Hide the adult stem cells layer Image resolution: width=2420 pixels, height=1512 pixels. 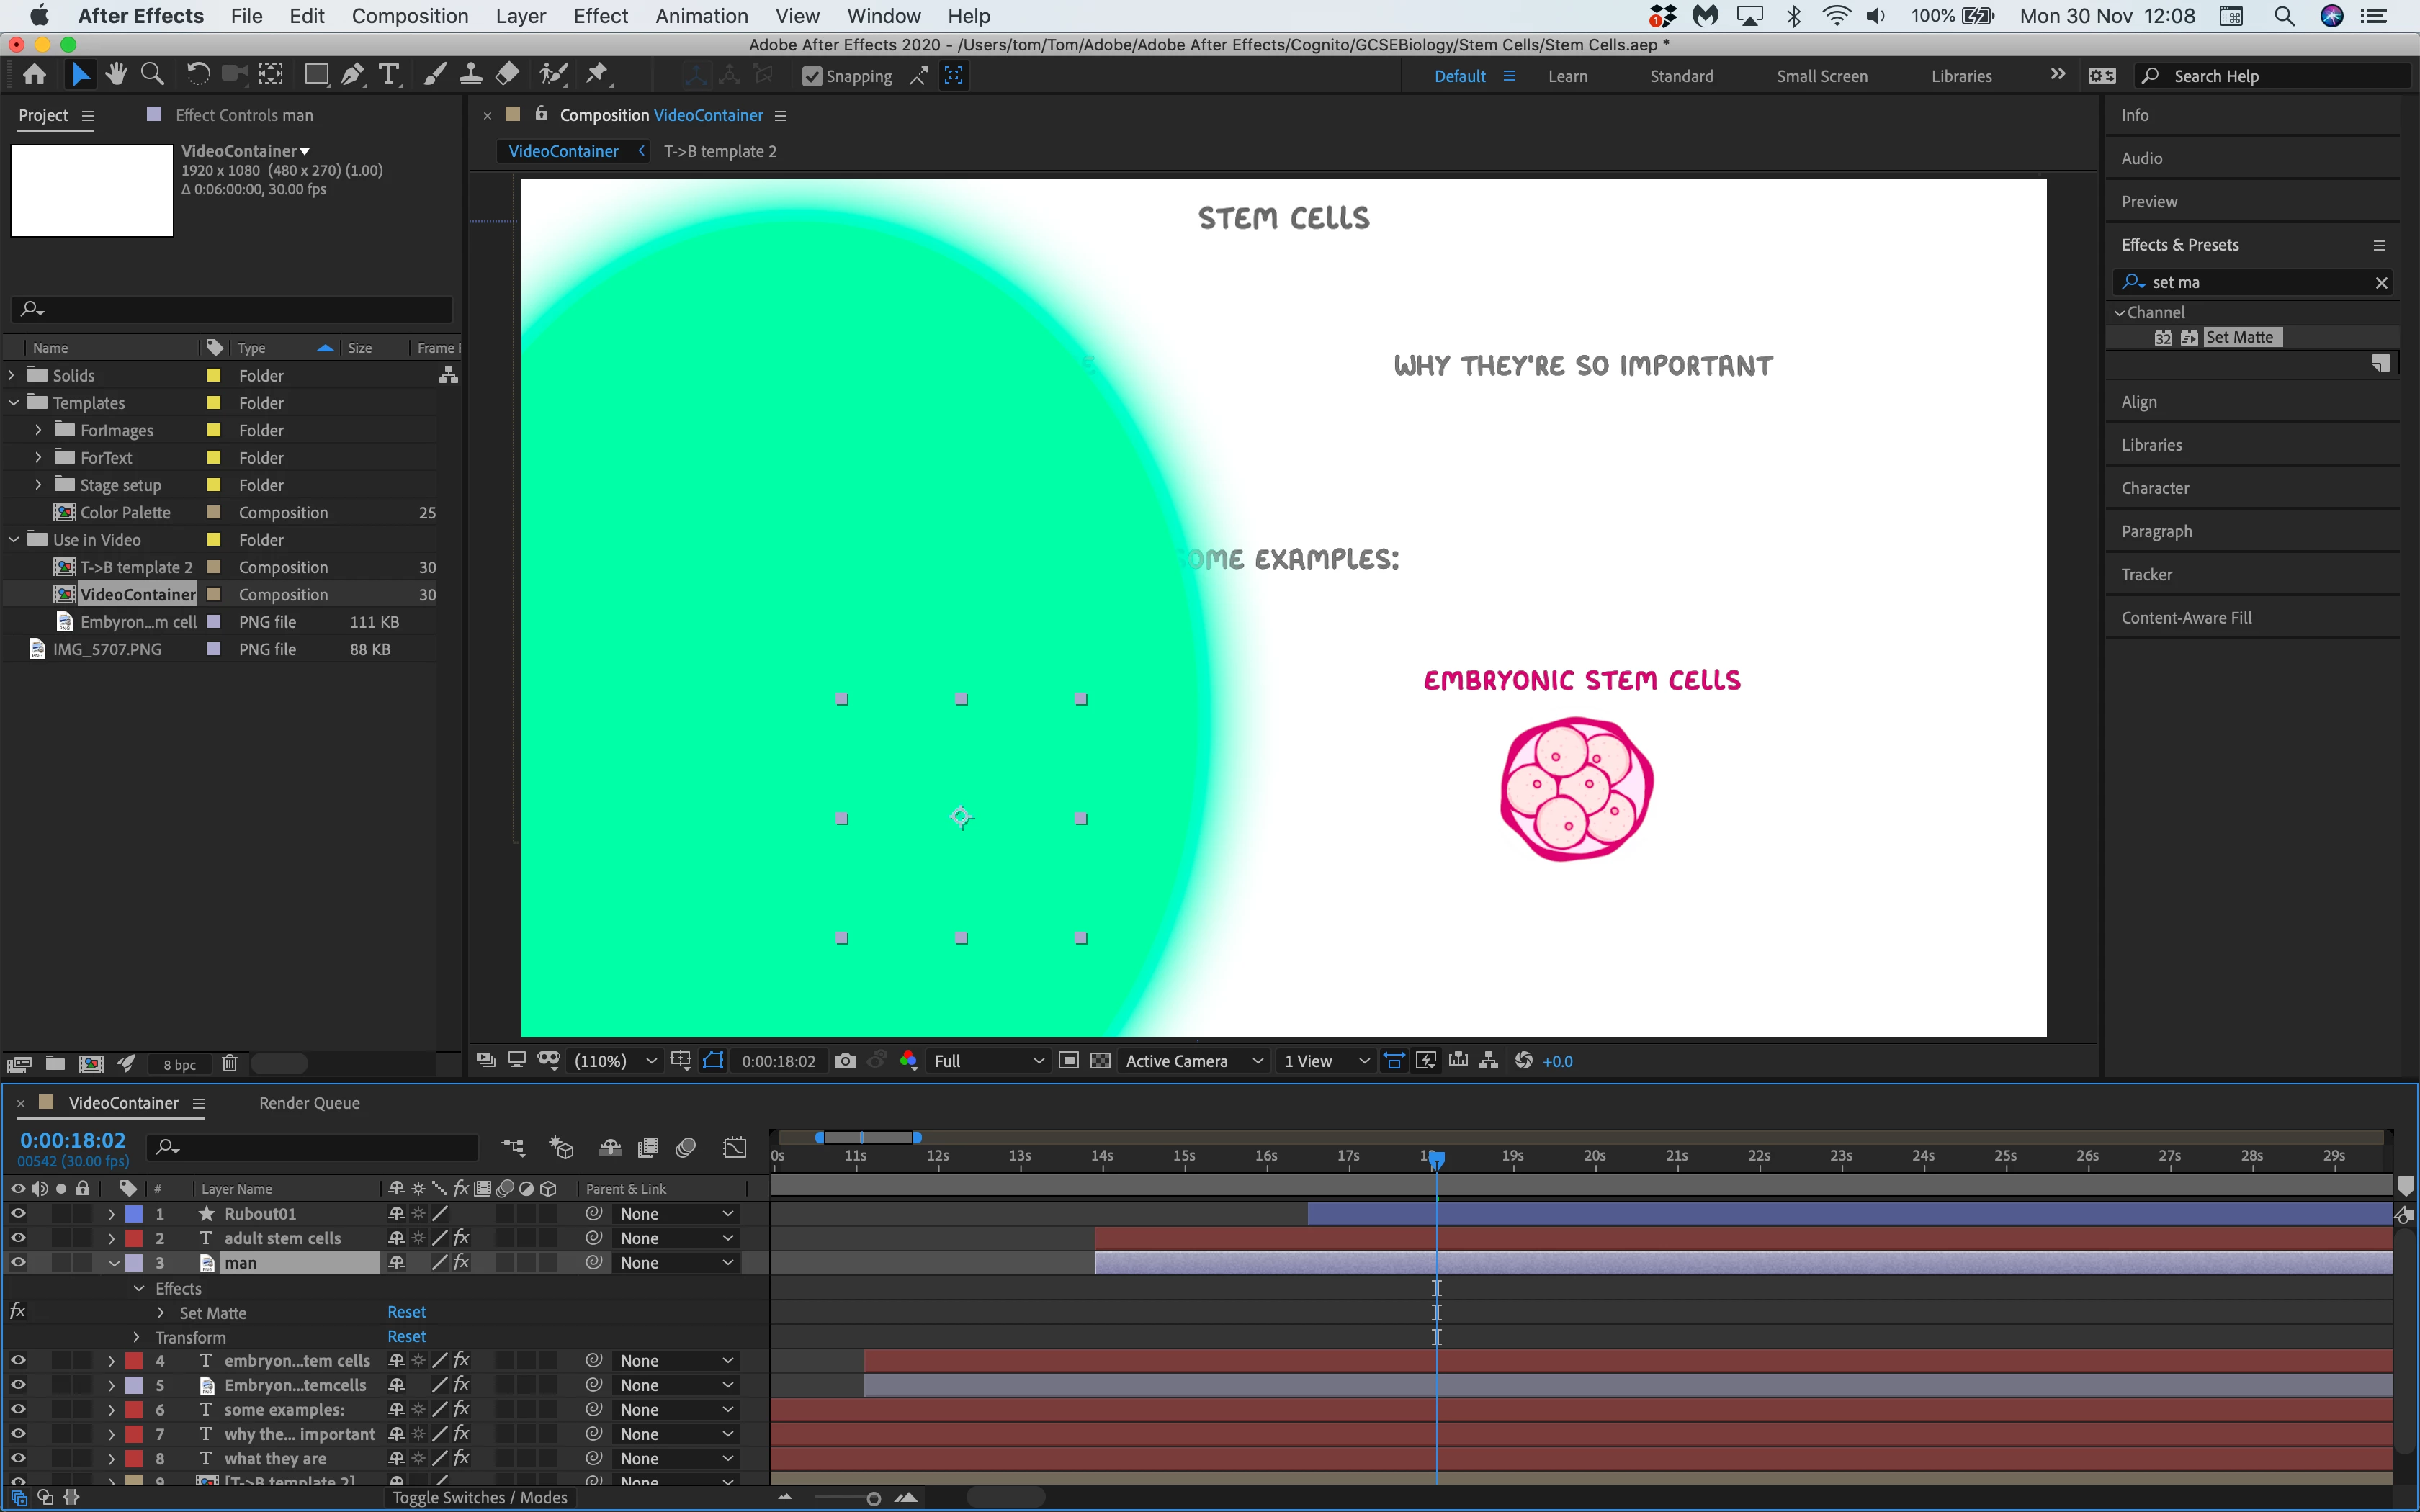click(18, 1238)
